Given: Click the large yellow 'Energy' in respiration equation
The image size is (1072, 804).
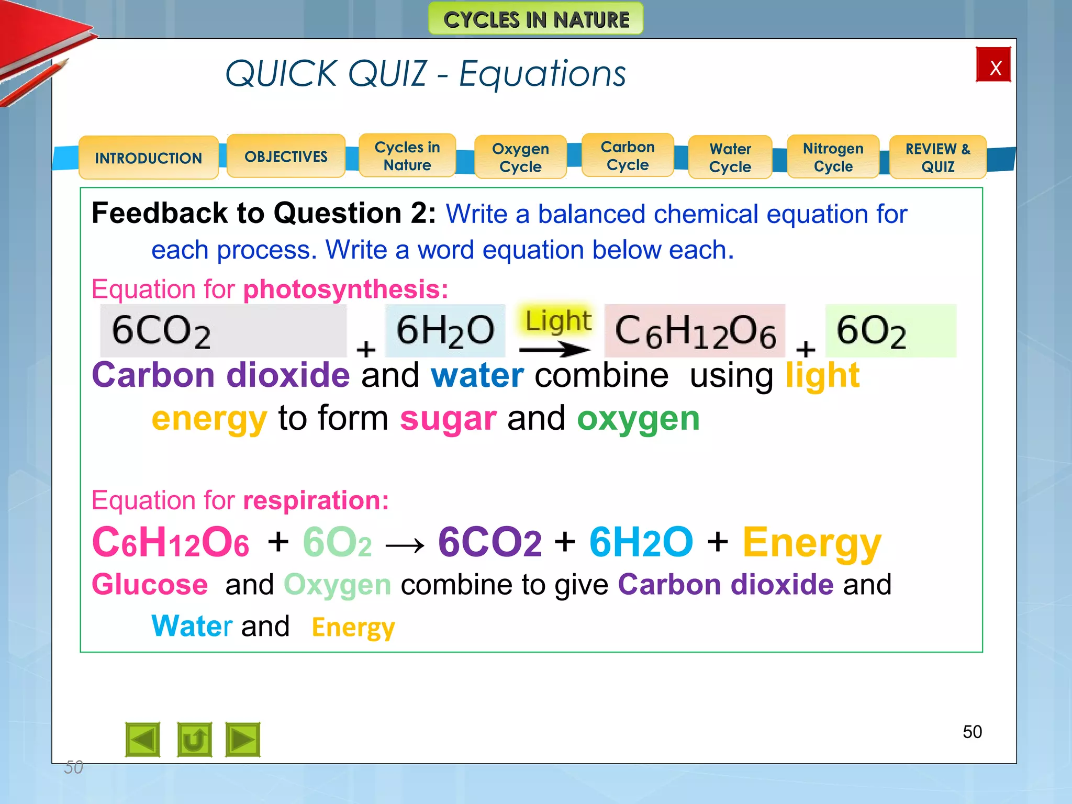Looking at the screenshot, I should tap(812, 544).
